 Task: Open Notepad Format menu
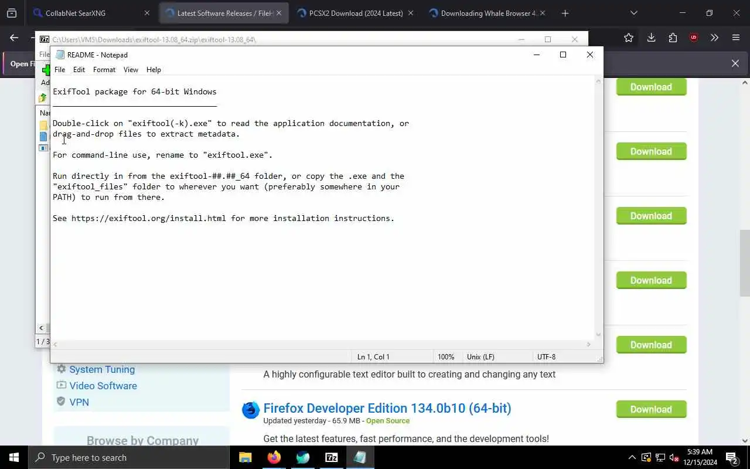tap(104, 69)
